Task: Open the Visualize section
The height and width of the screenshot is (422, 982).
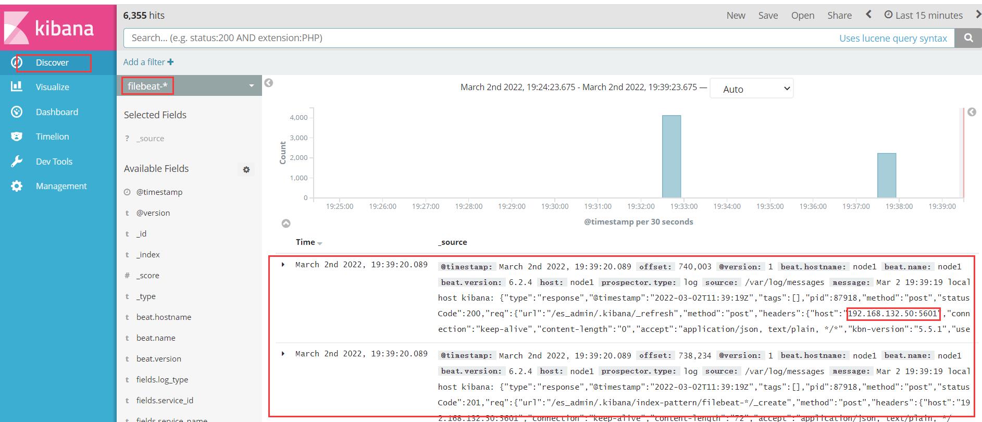Action: click(x=52, y=87)
